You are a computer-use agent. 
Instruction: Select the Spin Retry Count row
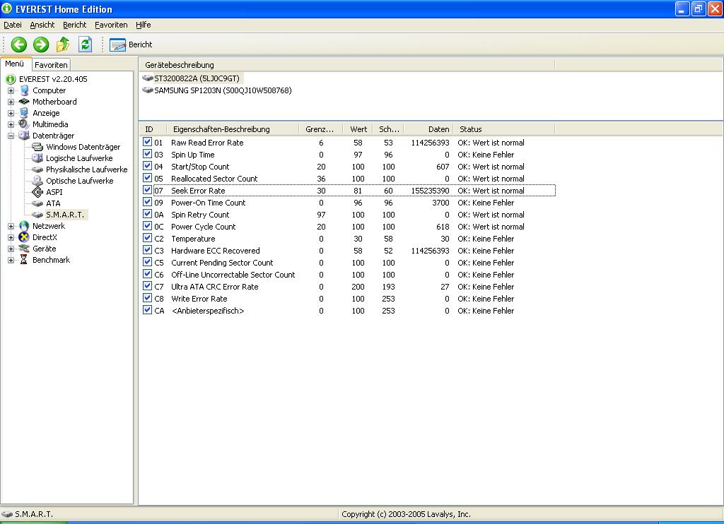point(349,215)
